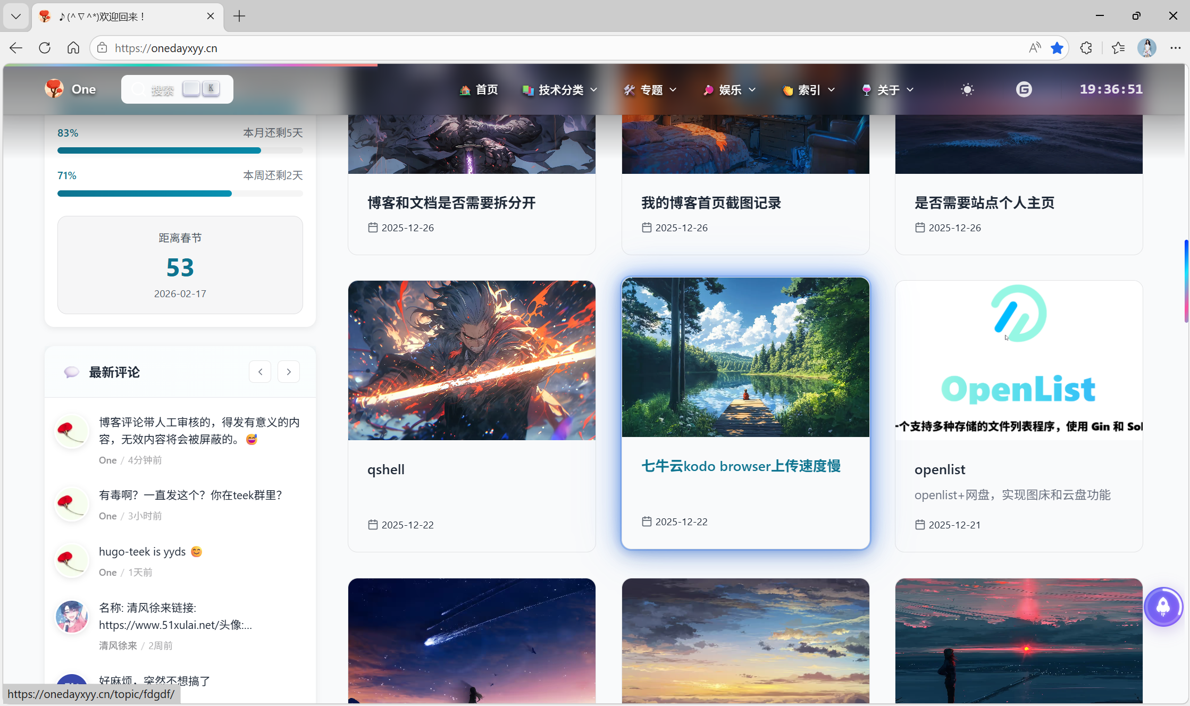Open browser extensions puzzle icon
The width and height of the screenshot is (1190, 706).
tap(1086, 48)
